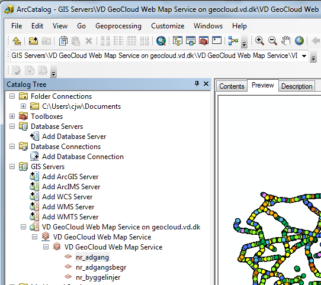Switch to the Preview tab
321x285 pixels.
[x=262, y=85]
